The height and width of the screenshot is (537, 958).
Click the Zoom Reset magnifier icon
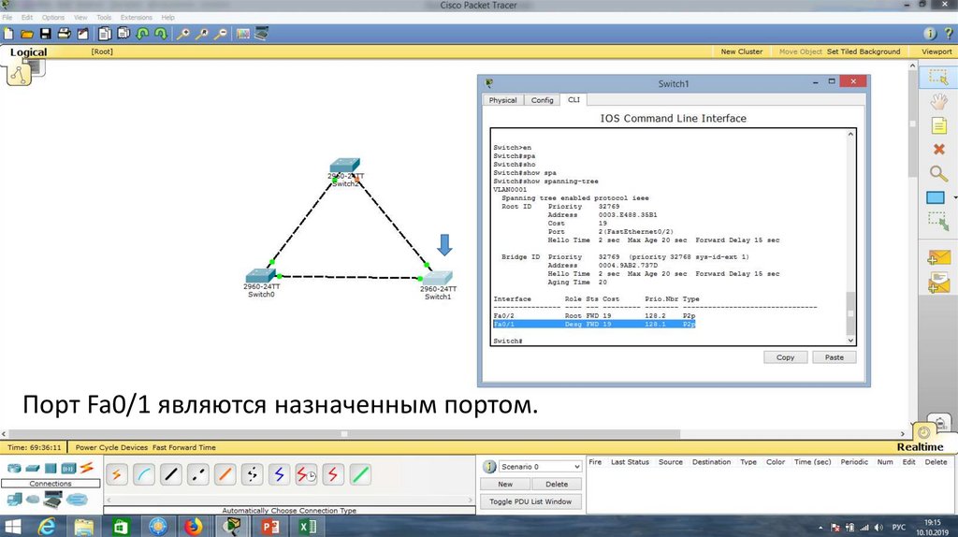(202, 34)
